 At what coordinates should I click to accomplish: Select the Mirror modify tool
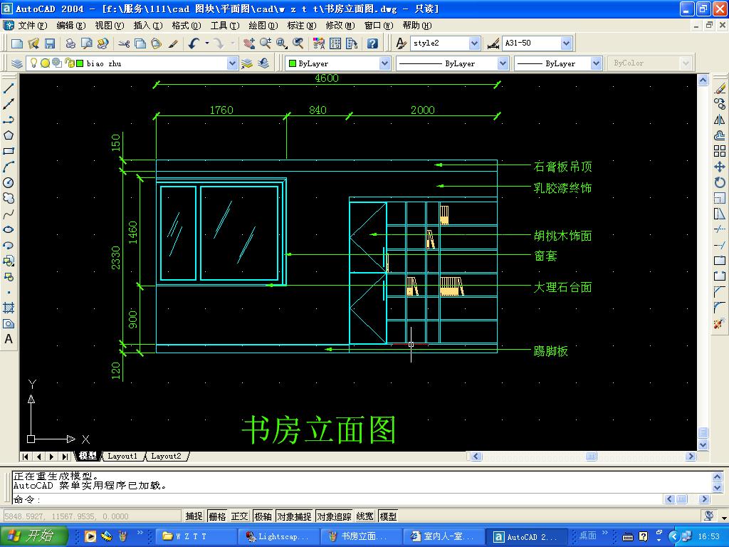[720, 120]
